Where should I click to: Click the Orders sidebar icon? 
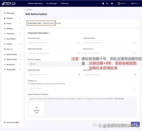[5, 23]
